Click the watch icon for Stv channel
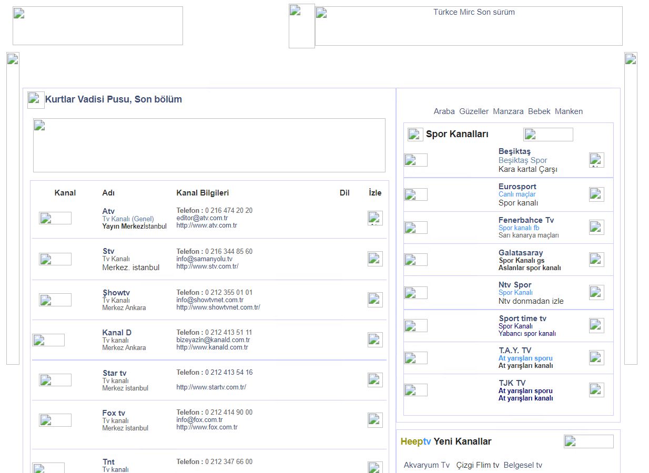Screen dimensions: 649x473 pos(375,259)
